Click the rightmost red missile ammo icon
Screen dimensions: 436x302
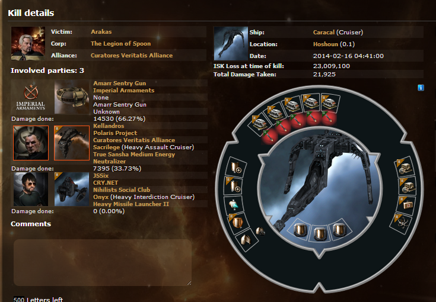(329, 118)
